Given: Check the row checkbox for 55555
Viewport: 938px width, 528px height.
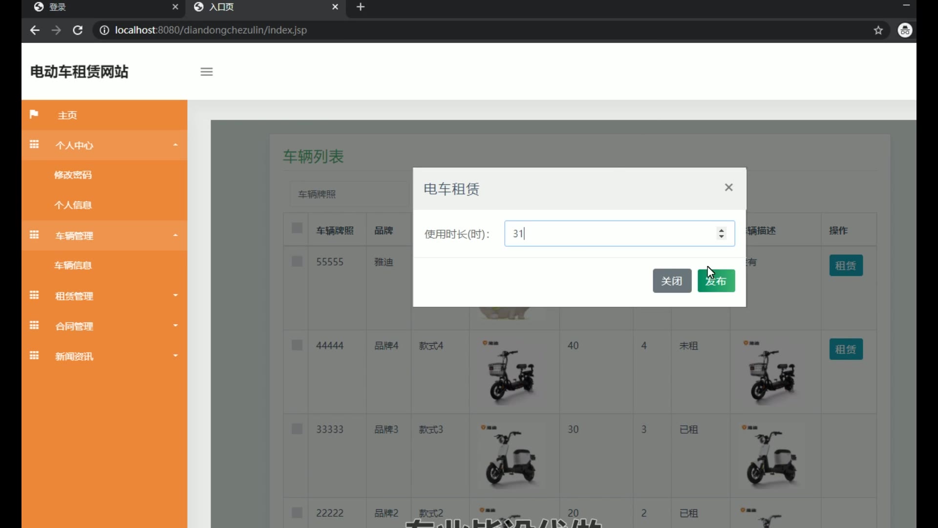Looking at the screenshot, I should [x=297, y=261].
